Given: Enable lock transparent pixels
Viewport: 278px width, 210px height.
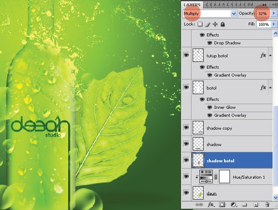Looking at the screenshot, I should [x=200, y=24].
